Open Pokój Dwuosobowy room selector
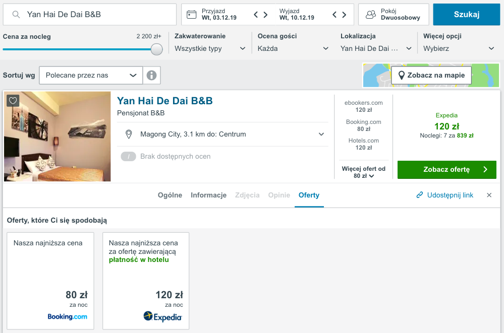The height and width of the screenshot is (333, 504). (x=394, y=15)
